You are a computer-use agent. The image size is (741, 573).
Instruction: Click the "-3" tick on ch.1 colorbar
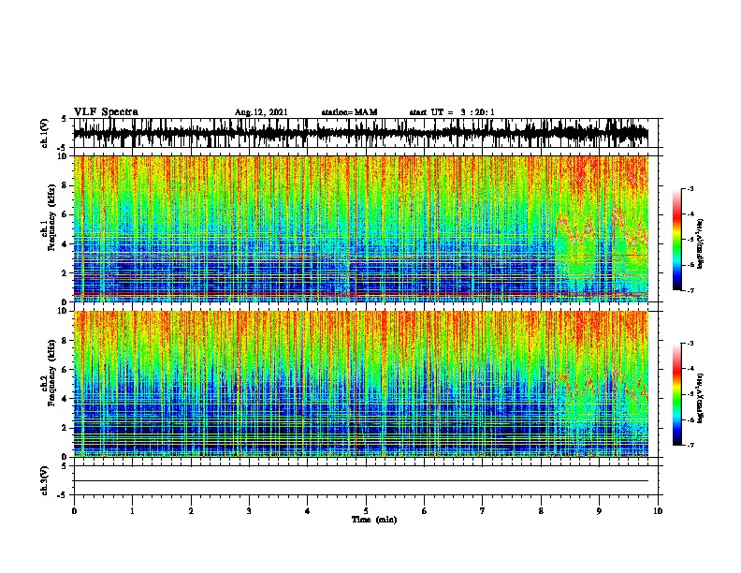tap(690, 188)
